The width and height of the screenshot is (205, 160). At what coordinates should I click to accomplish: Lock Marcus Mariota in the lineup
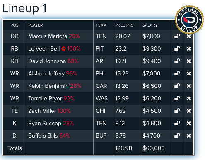pyautogui.click(x=177, y=36)
